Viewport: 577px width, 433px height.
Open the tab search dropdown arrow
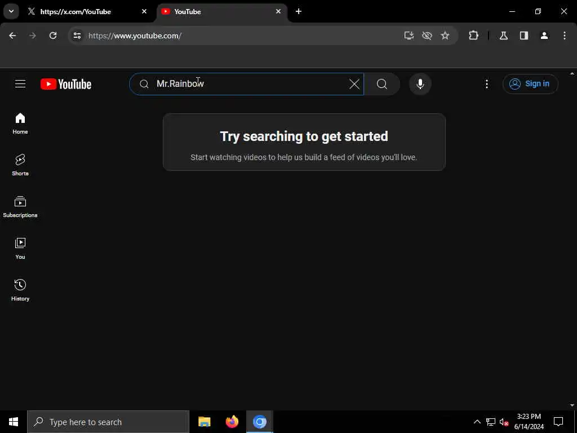click(11, 11)
